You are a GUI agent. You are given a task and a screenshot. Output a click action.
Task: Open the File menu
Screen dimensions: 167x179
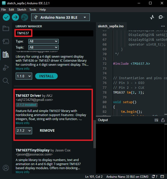(4, 10)
